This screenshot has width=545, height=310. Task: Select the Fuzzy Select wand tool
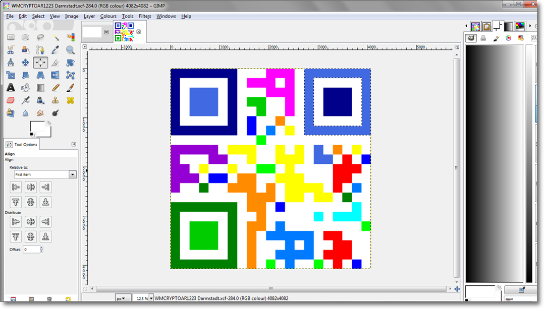[x=56, y=37]
